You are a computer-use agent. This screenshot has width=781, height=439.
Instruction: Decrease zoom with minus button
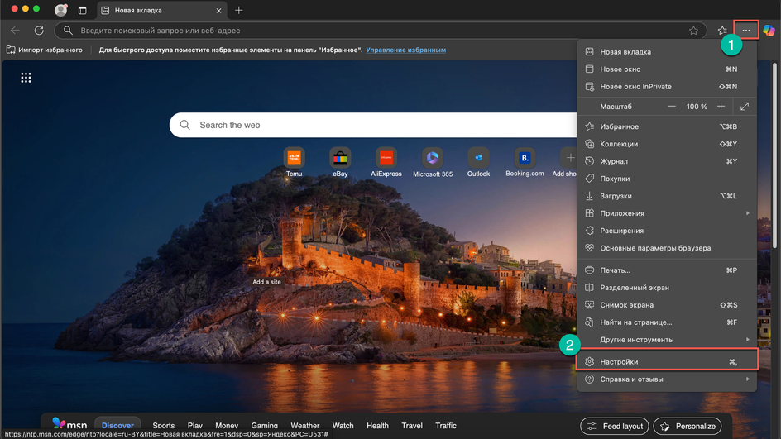tap(672, 107)
